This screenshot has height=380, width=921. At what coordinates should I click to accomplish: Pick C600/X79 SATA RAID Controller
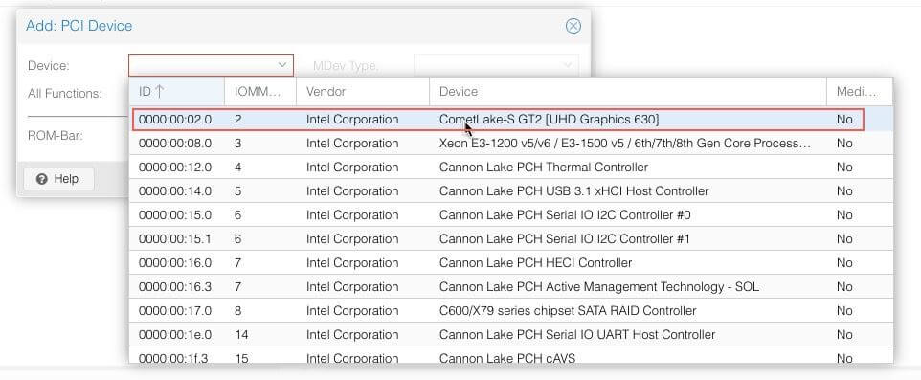(x=511, y=311)
